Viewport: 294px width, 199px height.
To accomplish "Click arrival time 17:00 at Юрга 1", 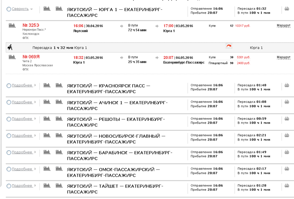I will (x=168, y=26).
